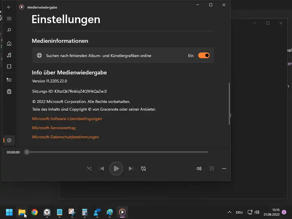Open the volume control
Viewport: 292px width, 219px height.
pyautogui.click(x=199, y=169)
